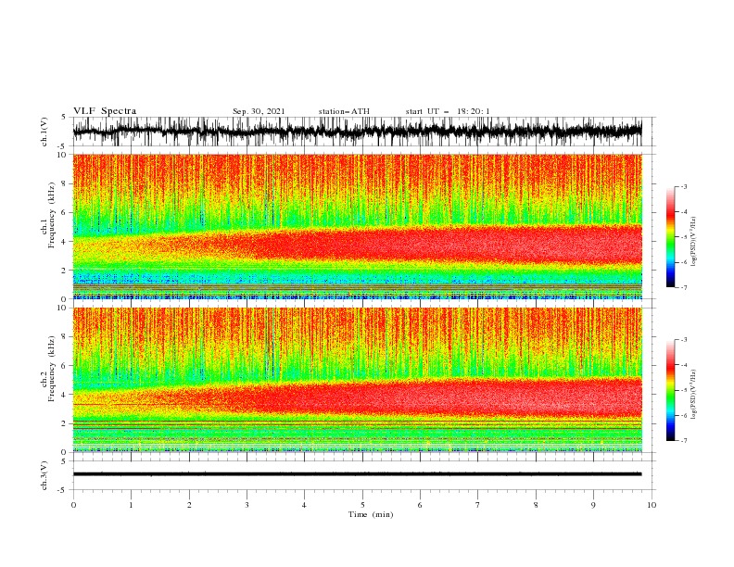
Task: Click the '1' tick label on time axis
Action: pos(131,505)
